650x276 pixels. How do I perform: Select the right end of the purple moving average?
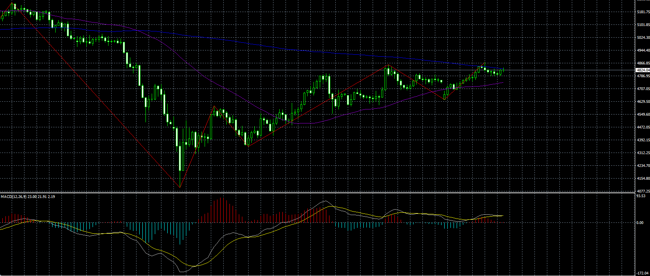tap(503, 82)
